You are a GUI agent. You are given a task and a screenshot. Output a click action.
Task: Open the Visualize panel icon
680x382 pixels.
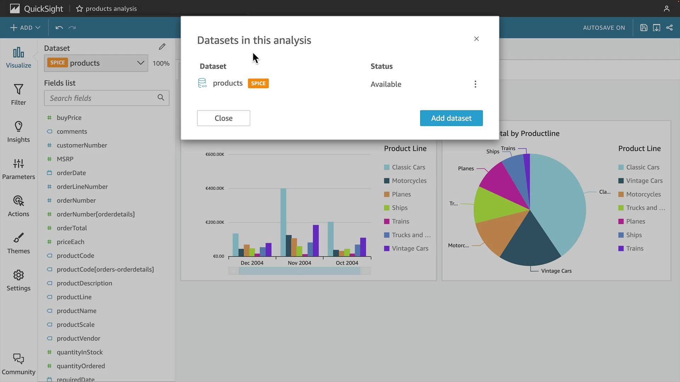click(x=18, y=57)
